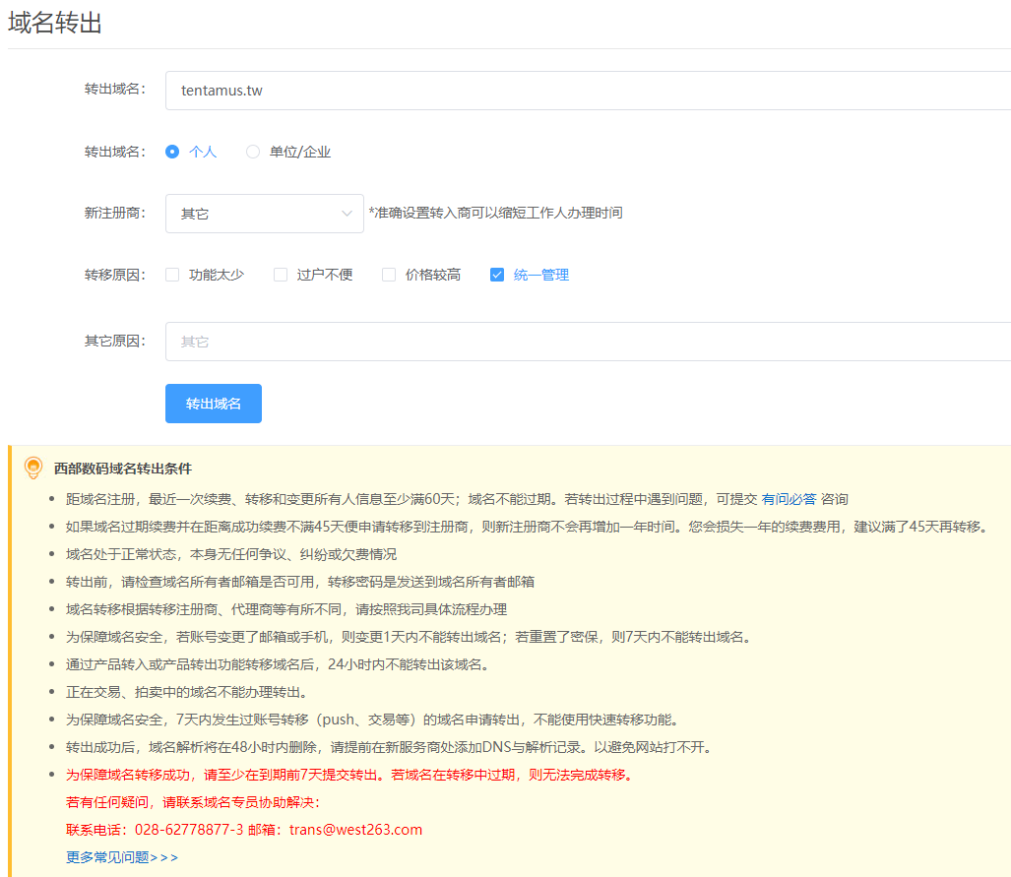Click the 转移原因 field label
Screen dimensions: 1011x877
(x=114, y=275)
